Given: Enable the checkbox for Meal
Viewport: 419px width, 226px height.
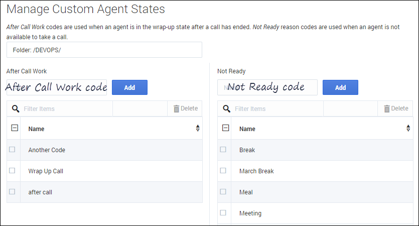Looking at the screenshot, I should (x=223, y=192).
